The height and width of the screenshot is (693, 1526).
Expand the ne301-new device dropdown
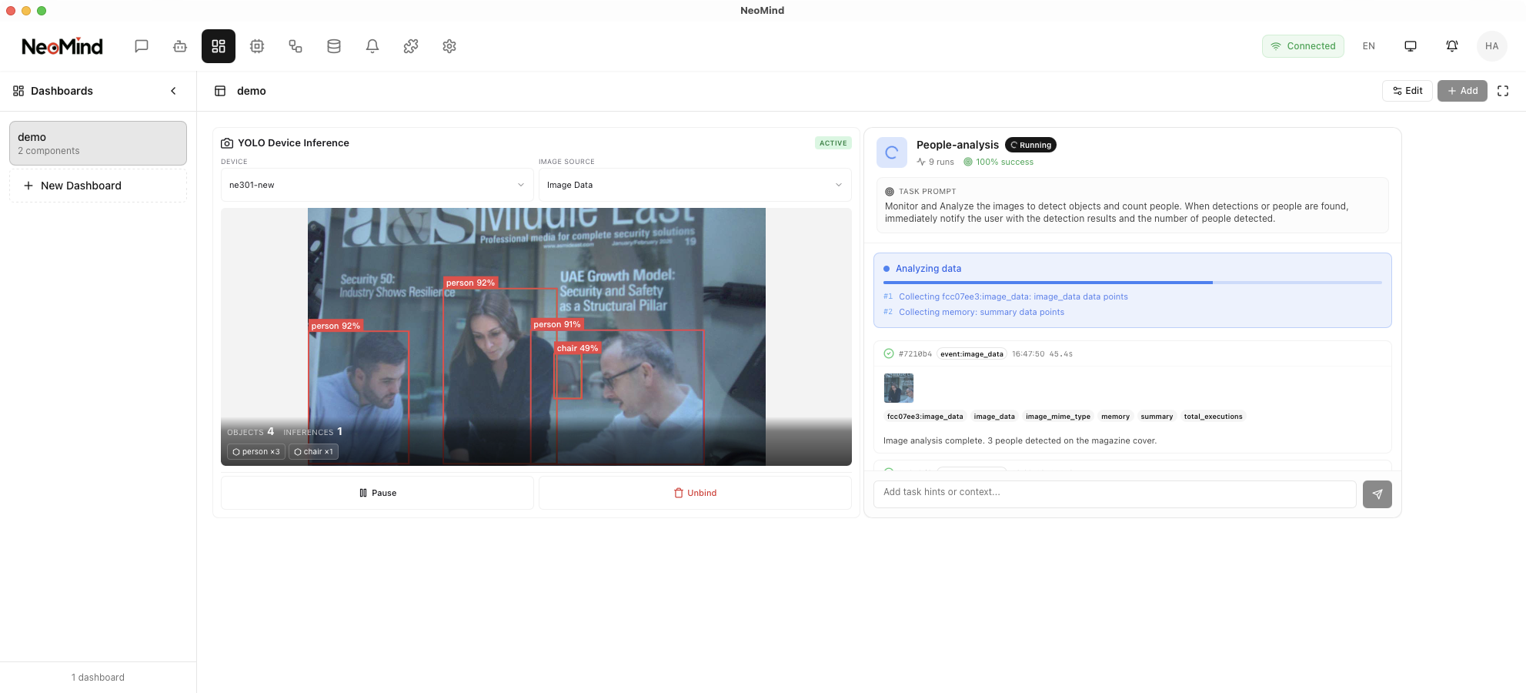coord(377,185)
